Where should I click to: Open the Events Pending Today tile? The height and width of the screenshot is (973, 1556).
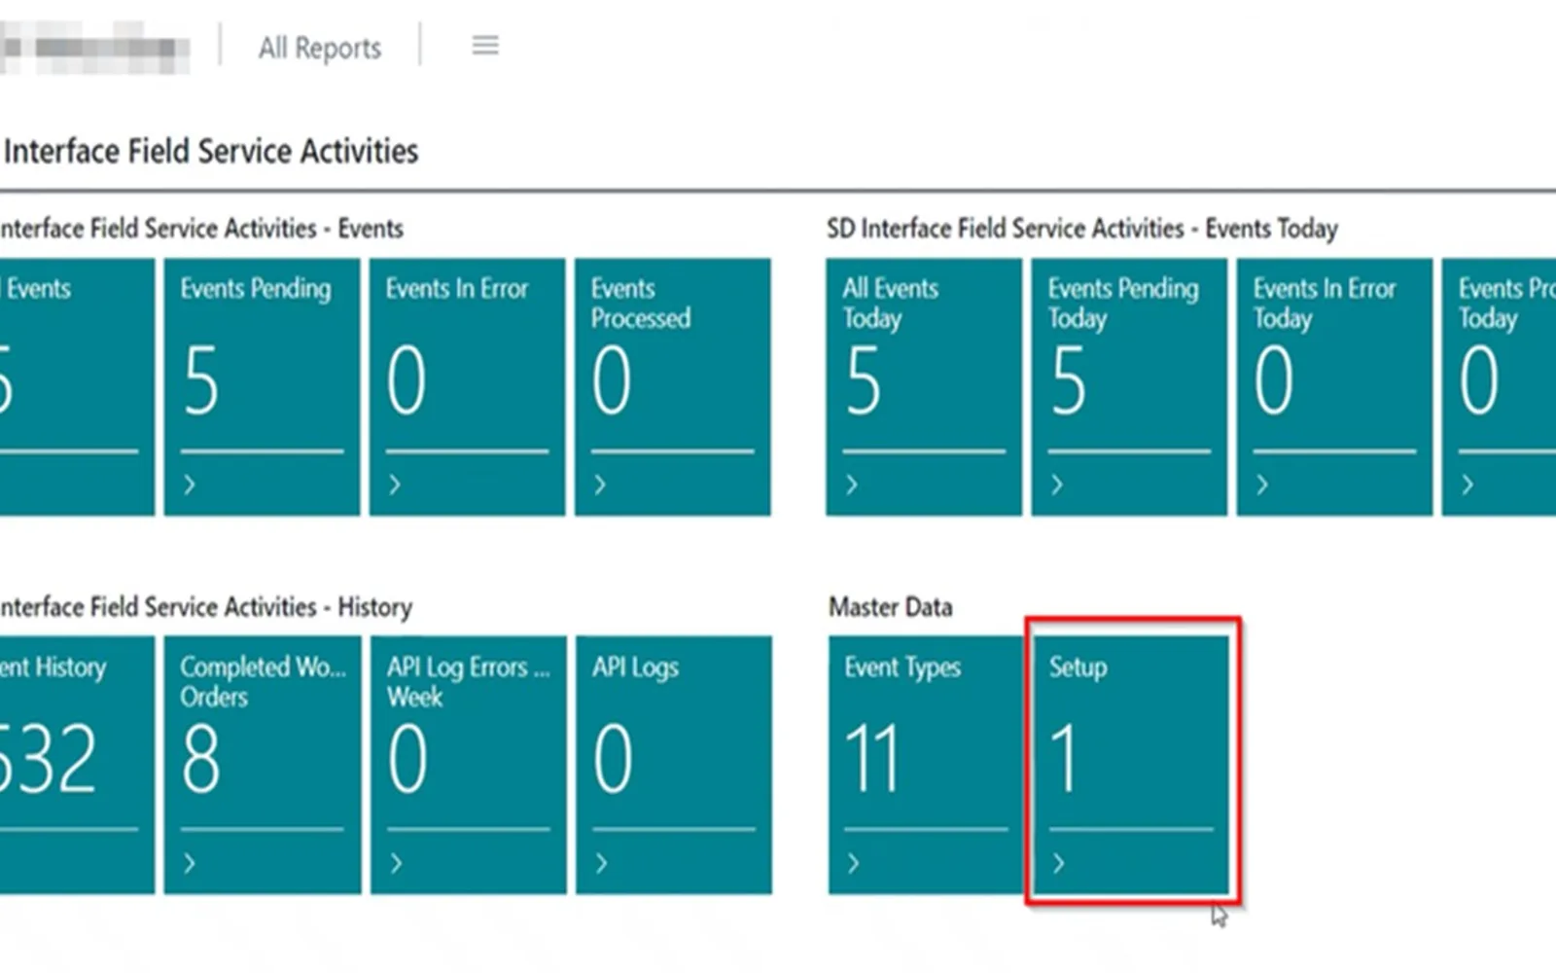coord(1129,386)
